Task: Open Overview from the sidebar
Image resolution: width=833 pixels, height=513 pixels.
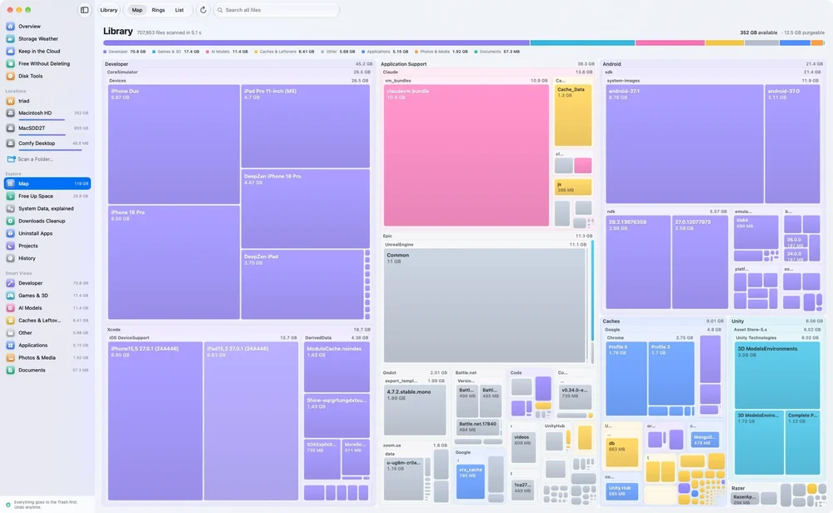Action: [x=47, y=26]
